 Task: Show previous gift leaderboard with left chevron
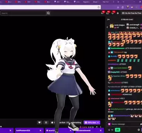click(x=107, y=27)
